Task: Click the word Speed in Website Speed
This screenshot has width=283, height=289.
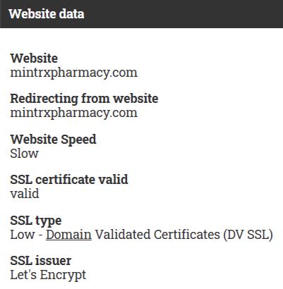Action: pos(78,140)
